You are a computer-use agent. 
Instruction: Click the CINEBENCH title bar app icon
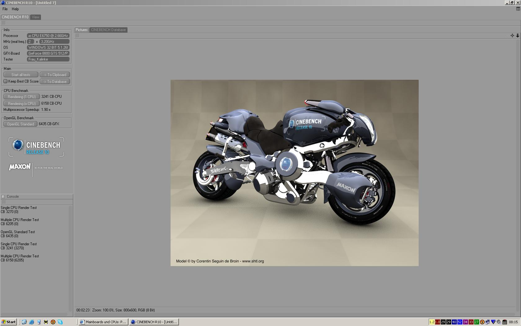coord(3,2)
